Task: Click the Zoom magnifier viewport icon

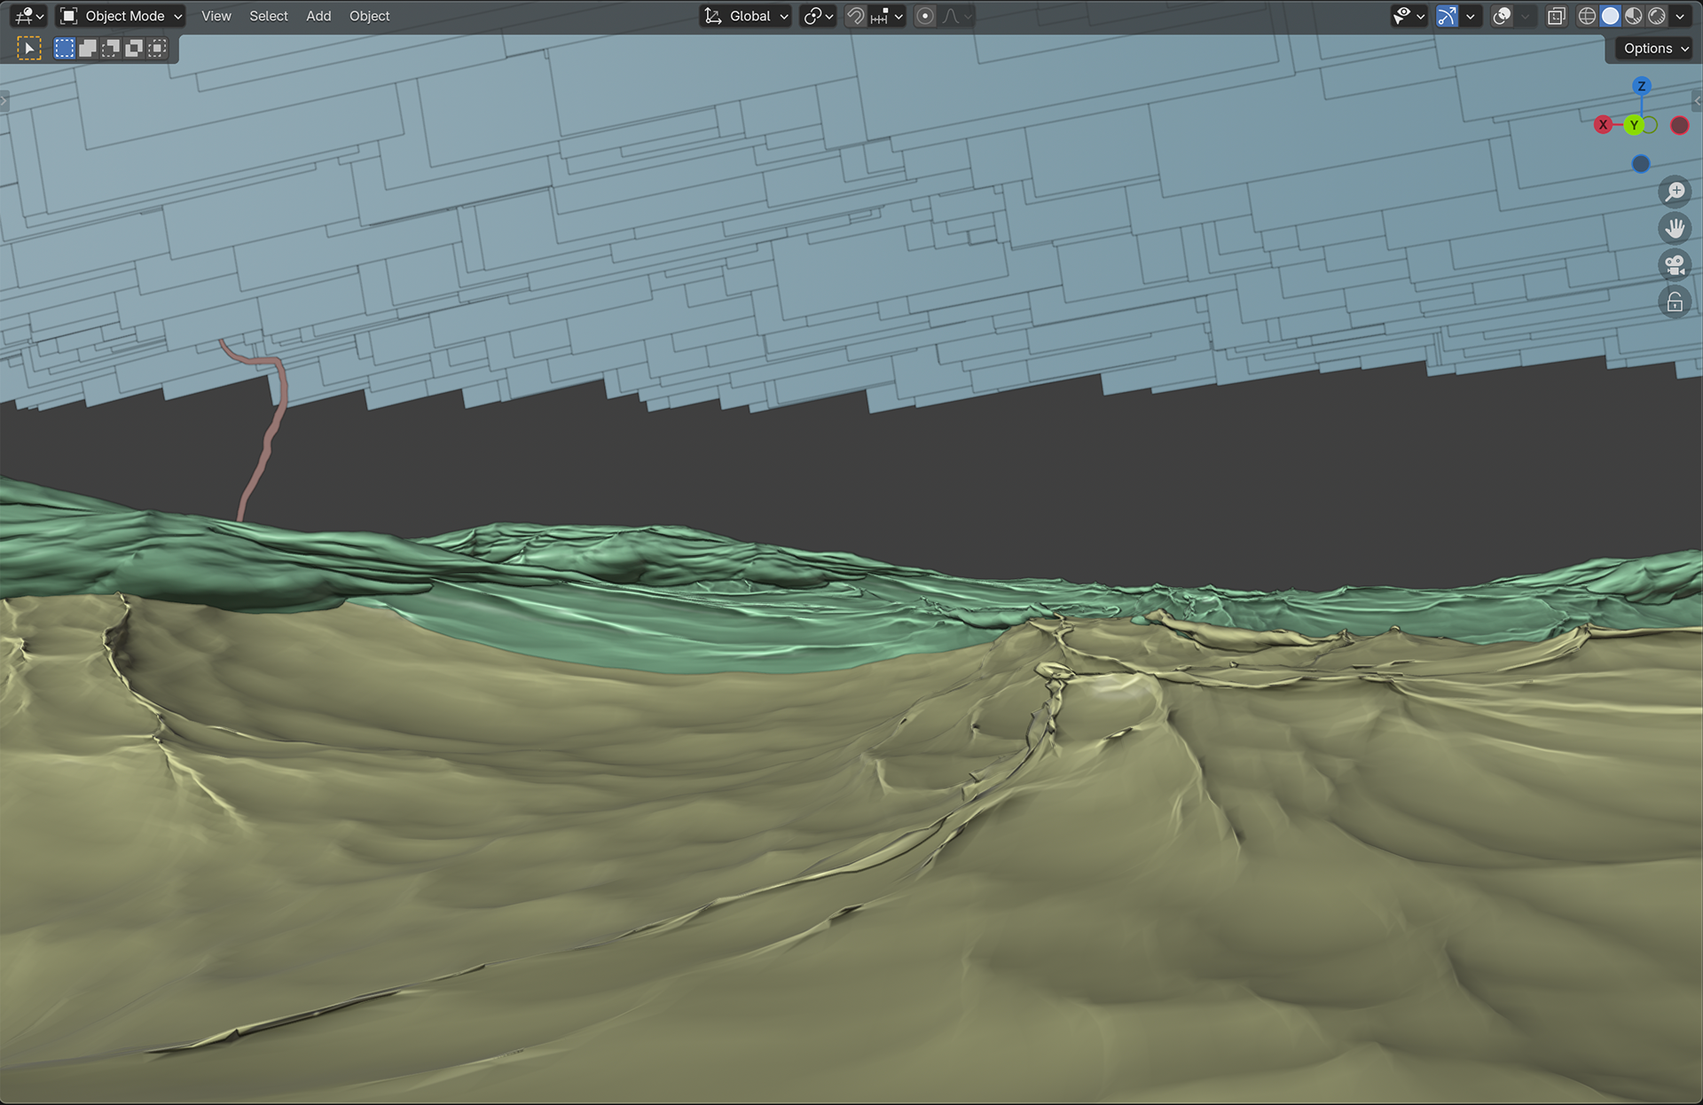Action: [1675, 192]
